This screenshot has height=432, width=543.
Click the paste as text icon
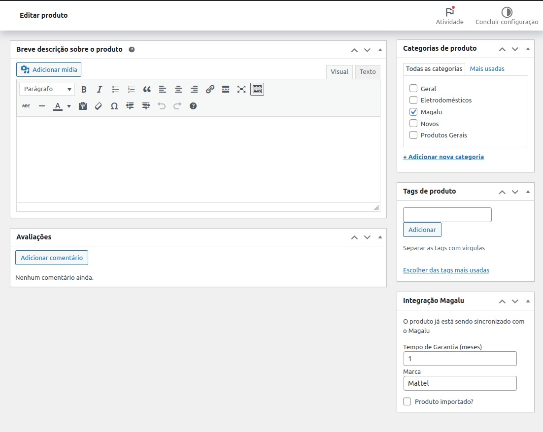82,106
